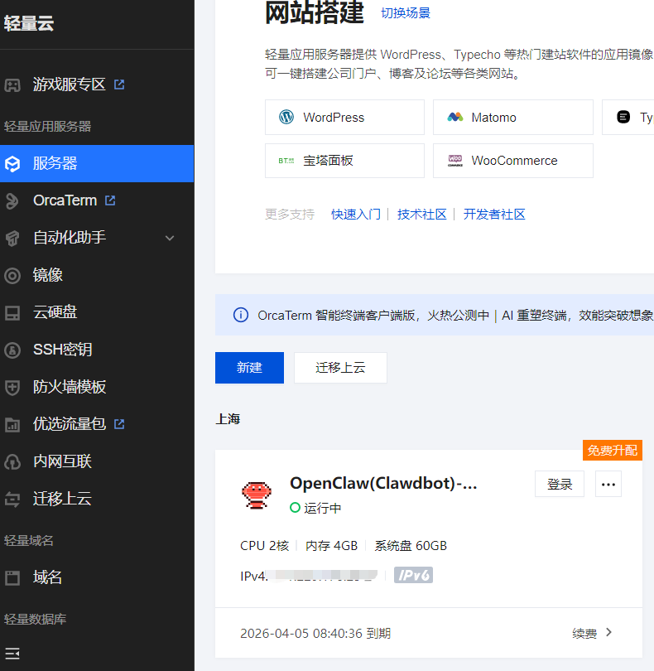Expand the 自动化助手 submenu chevron

coord(170,238)
